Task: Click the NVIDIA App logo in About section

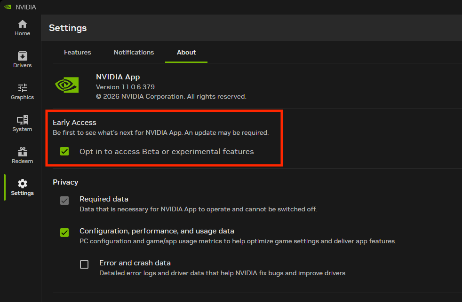Action: point(66,85)
